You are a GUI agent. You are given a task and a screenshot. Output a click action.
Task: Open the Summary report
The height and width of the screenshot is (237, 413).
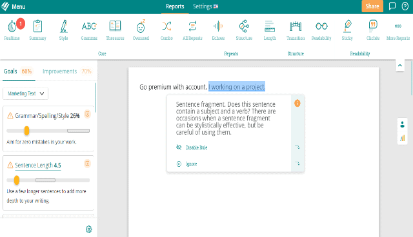tap(37, 30)
